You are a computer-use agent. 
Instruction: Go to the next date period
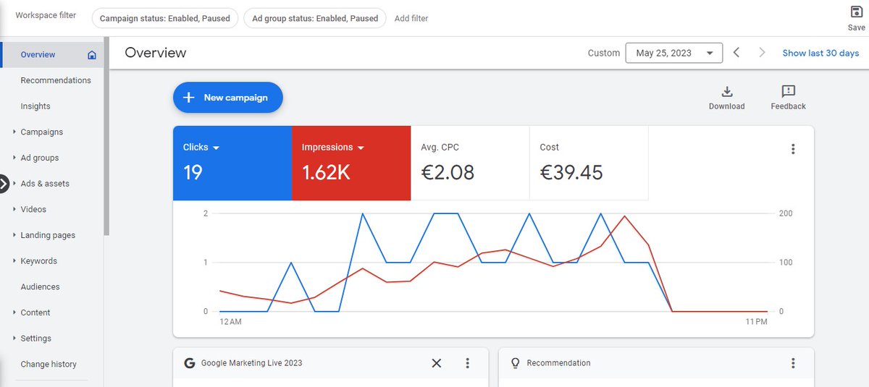(762, 53)
